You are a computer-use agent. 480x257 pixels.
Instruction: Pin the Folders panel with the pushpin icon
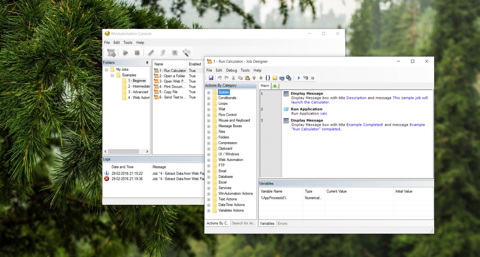[x=147, y=63]
